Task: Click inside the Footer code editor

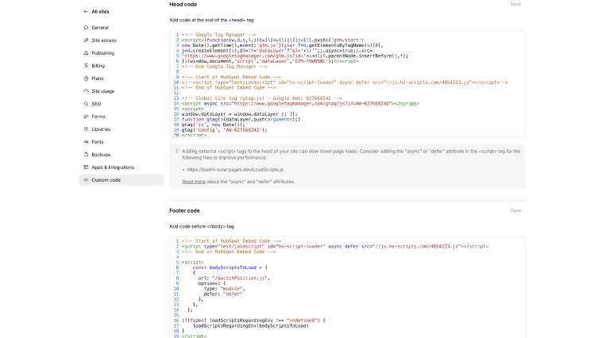Action: click(x=347, y=287)
